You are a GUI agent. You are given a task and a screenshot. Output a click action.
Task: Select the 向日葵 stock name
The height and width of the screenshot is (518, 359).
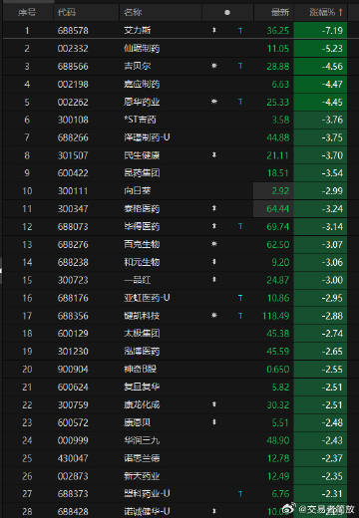(x=138, y=191)
